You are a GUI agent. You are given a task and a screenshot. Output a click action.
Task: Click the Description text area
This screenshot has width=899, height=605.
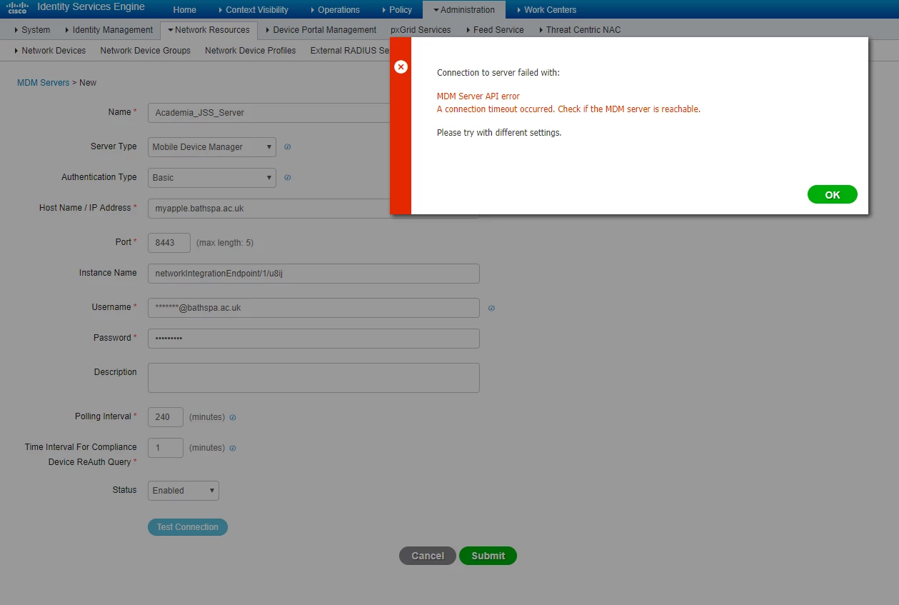pos(313,378)
